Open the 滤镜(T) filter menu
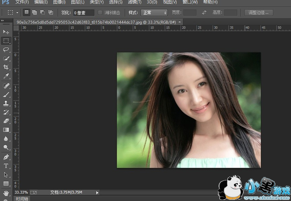 coord(136,2)
